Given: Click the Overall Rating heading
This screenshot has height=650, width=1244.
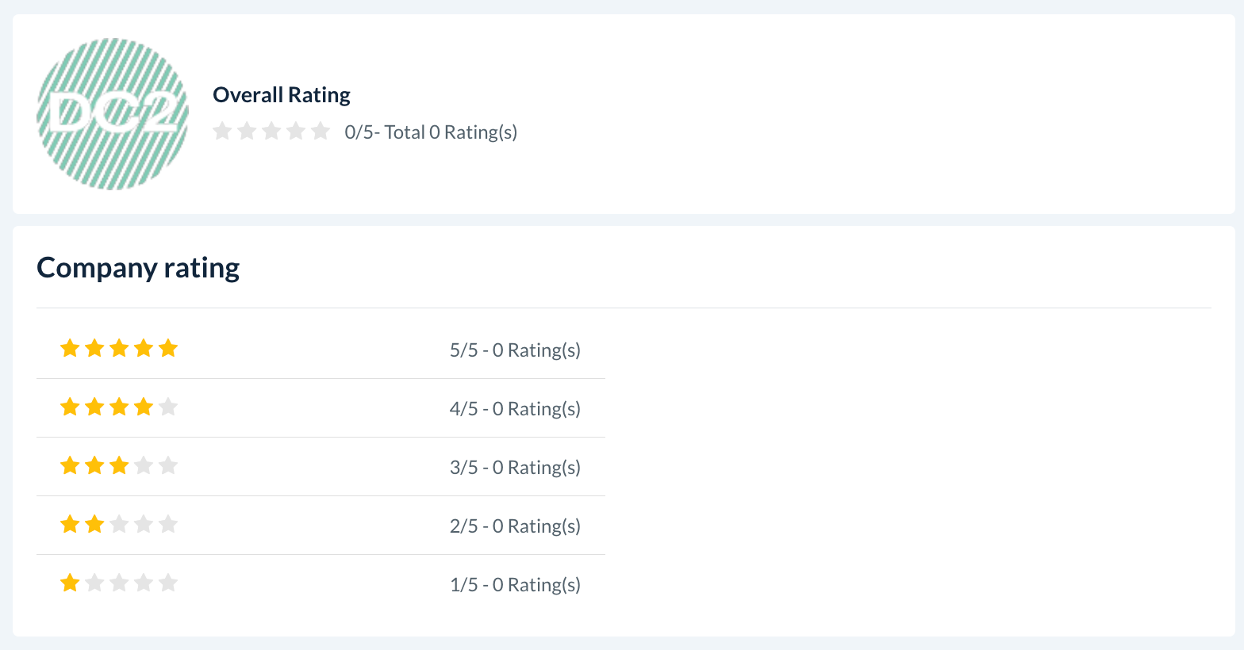Looking at the screenshot, I should pos(282,95).
